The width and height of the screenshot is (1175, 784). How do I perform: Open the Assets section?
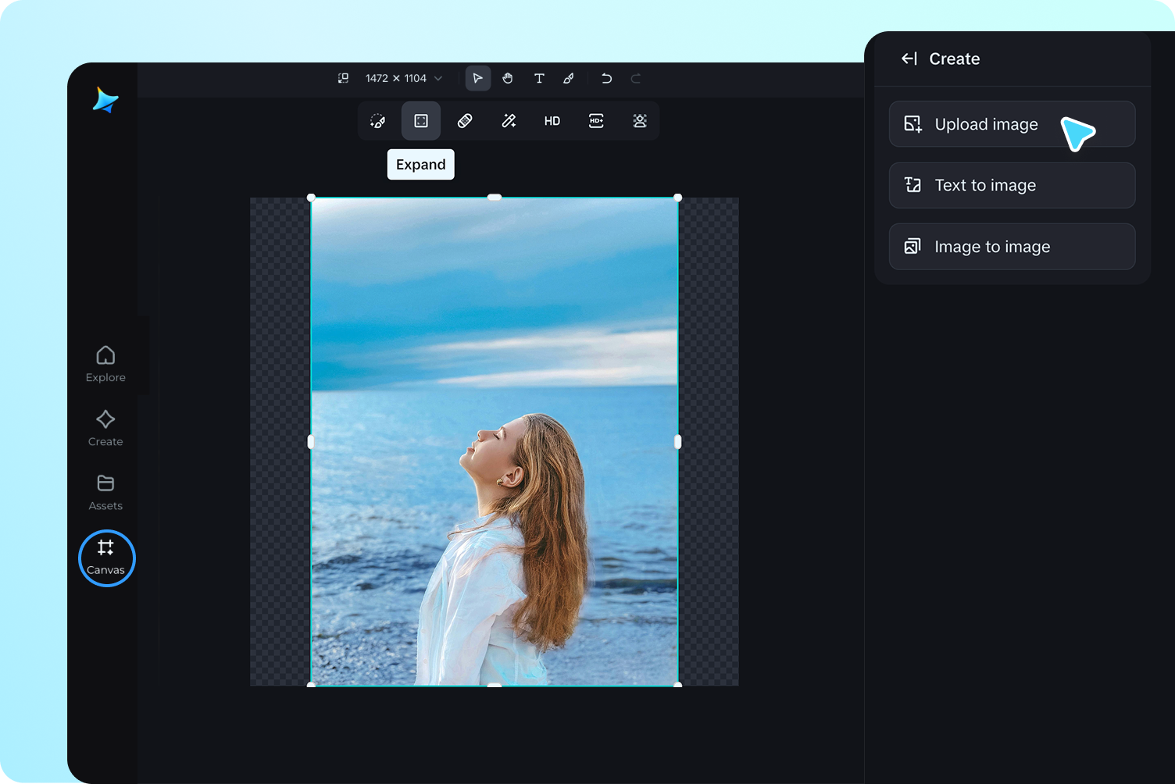coord(105,492)
